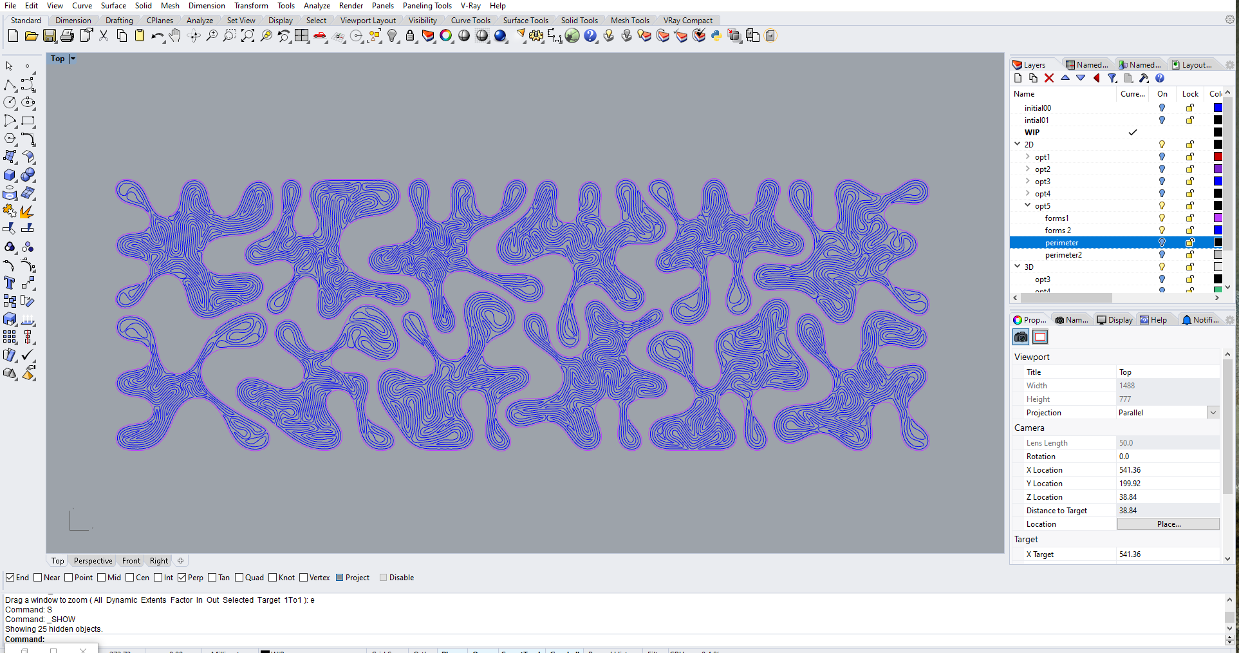Select the Pan hand tool
The width and height of the screenshot is (1239, 653).
[x=175, y=36]
